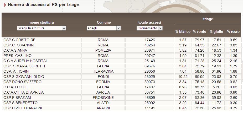Click the '% giallo' column header
The image size is (243, 113).
[x=216, y=31]
